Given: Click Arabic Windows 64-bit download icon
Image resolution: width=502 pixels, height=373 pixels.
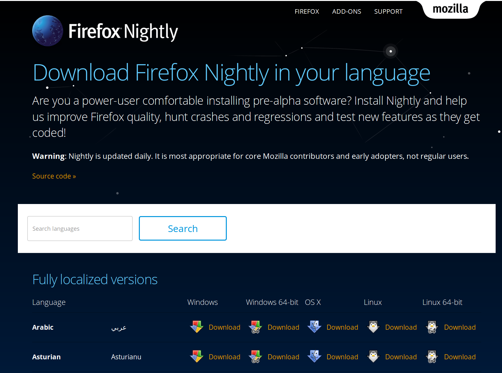Looking at the screenshot, I should [255, 327].
